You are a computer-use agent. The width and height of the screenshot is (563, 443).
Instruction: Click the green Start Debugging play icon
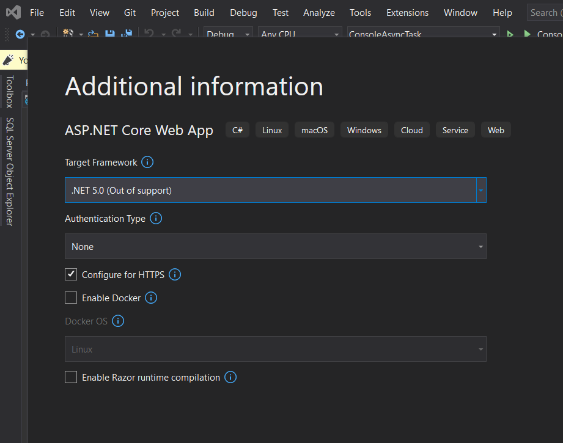pyautogui.click(x=528, y=34)
